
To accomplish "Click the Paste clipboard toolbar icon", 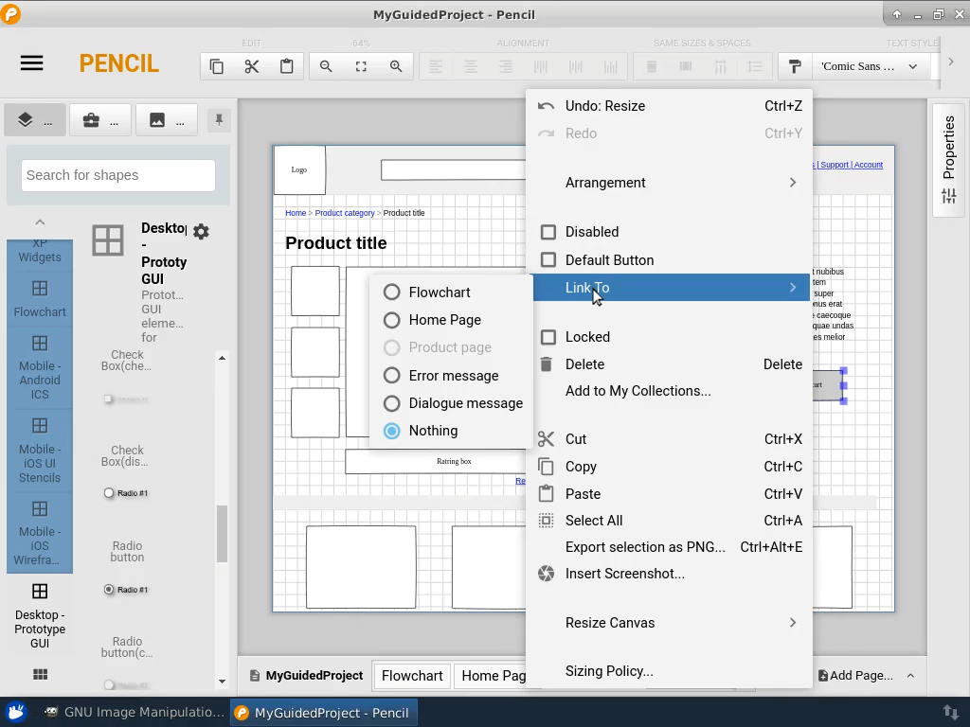I will (286, 66).
